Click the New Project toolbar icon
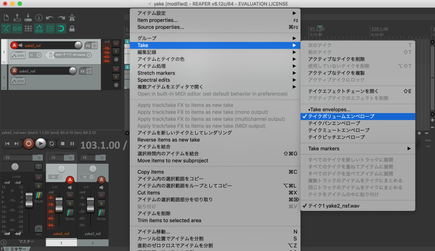The image size is (435, 251). pos(6,17)
